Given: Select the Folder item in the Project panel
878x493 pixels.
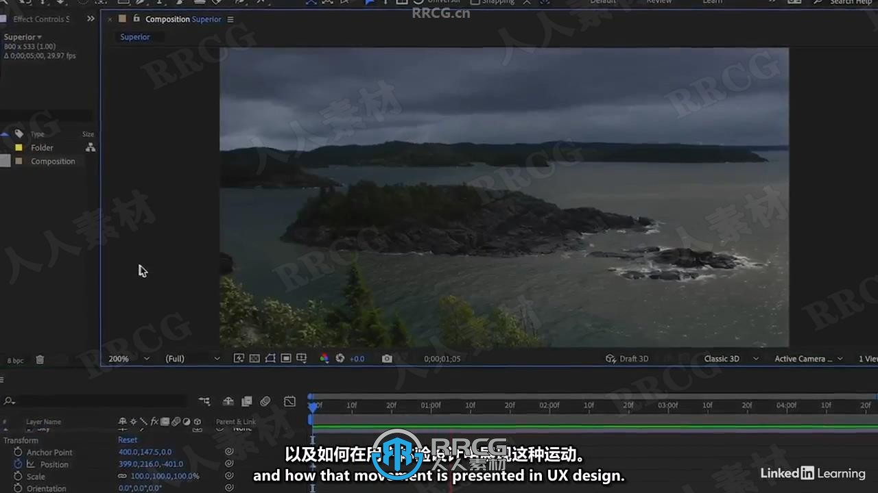Looking at the screenshot, I should (x=42, y=147).
